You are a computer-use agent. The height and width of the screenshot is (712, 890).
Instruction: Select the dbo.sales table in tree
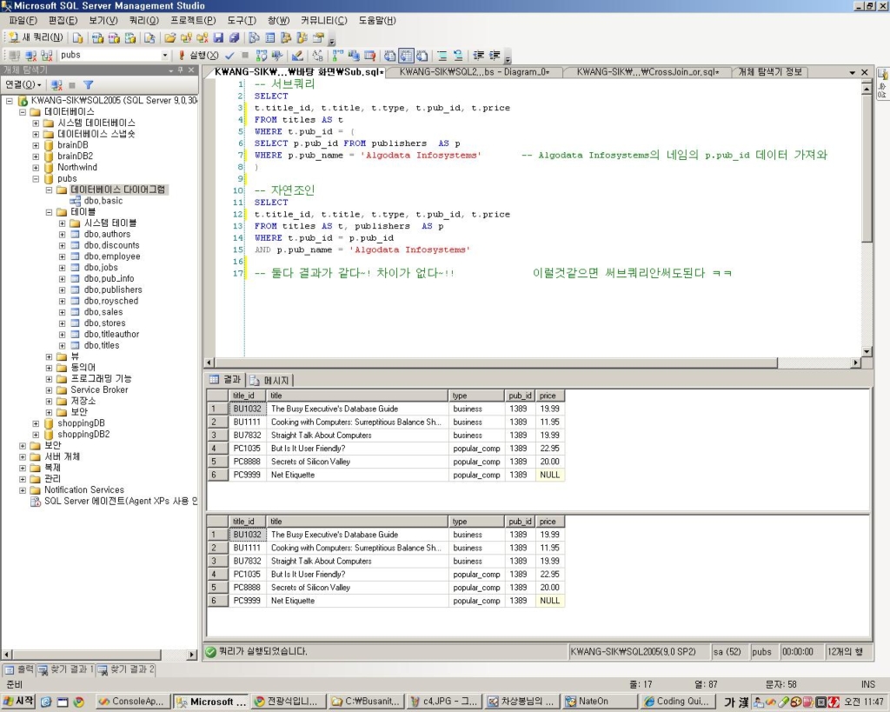[x=103, y=312]
